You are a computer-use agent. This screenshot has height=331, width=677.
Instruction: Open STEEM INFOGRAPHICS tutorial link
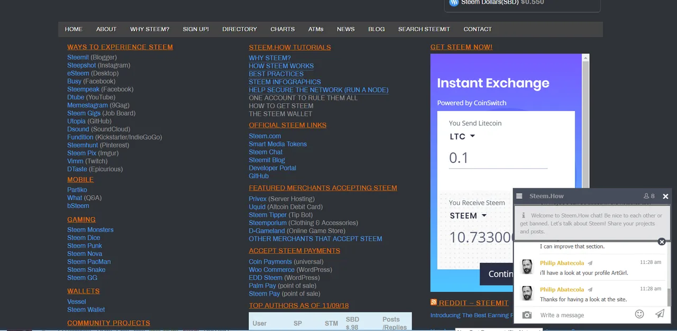click(285, 82)
